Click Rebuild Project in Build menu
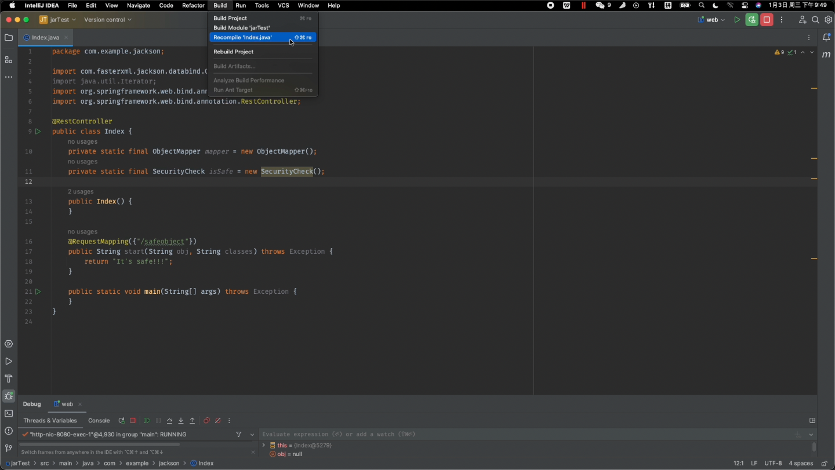The image size is (835, 470). (x=233, y=52)
